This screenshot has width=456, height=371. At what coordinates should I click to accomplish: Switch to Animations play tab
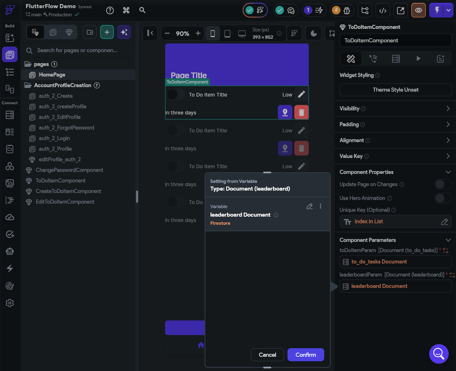pyautogui.click(x=418, y=59)
